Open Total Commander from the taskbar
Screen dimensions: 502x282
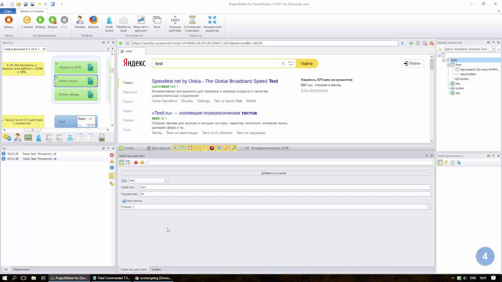pyautogui.click(x=111, y=278)
